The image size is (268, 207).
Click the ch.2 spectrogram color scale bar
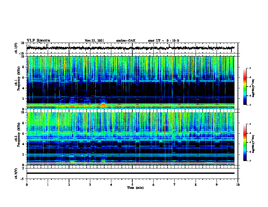pyautogui.click(x=245, y=142)
